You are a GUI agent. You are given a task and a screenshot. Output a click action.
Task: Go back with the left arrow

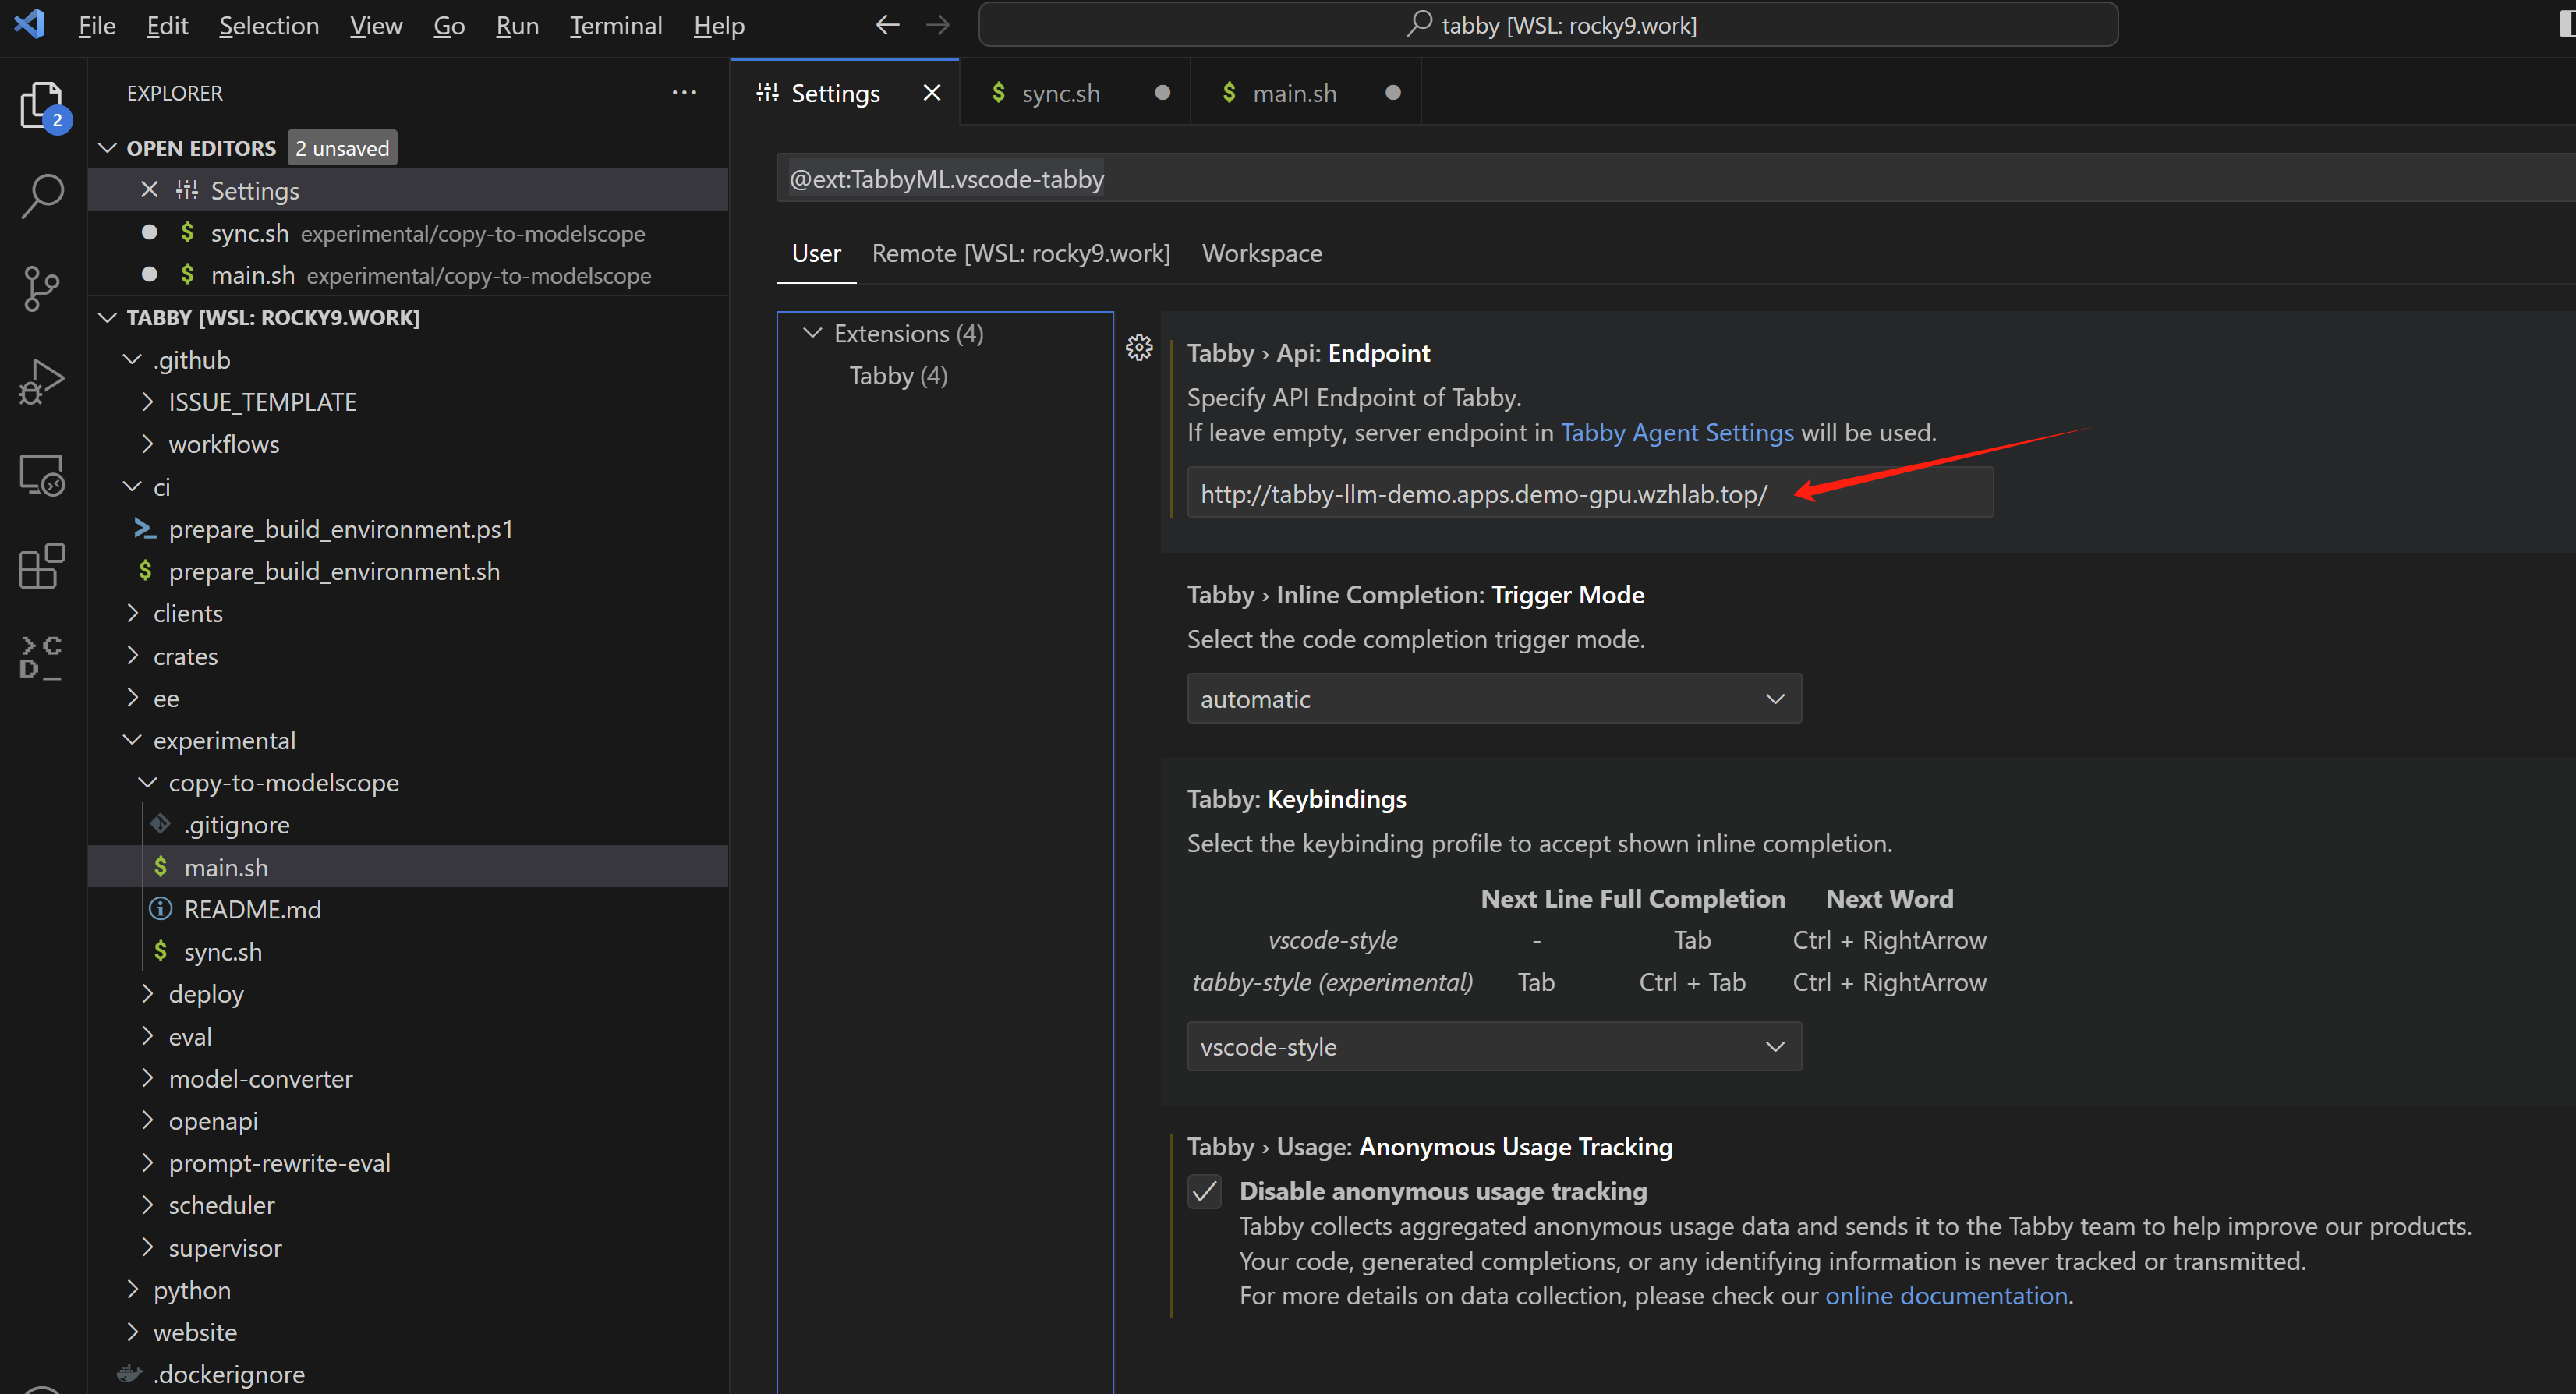click(x=887, y=25)
